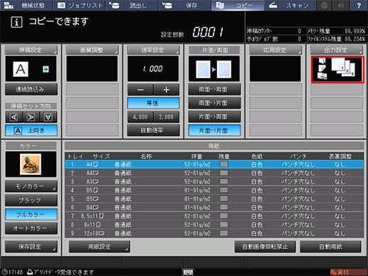Click the globe icon in top bar
The height and width of the screenshot is (276, 368).
(324, 5)
